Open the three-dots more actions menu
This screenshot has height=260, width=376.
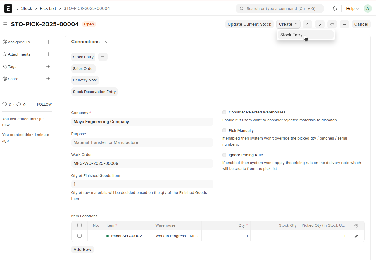click(x=344, y=24)
